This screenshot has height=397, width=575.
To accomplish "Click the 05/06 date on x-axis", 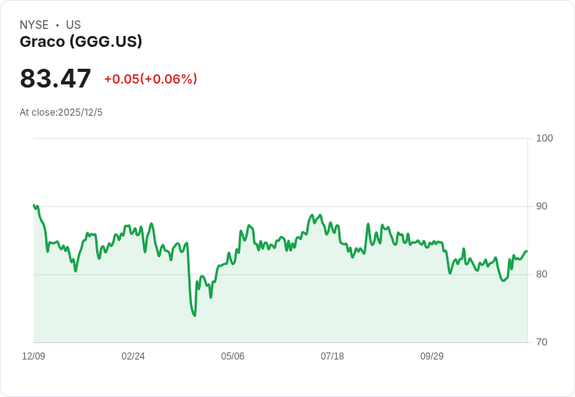I will coord(233,356).
